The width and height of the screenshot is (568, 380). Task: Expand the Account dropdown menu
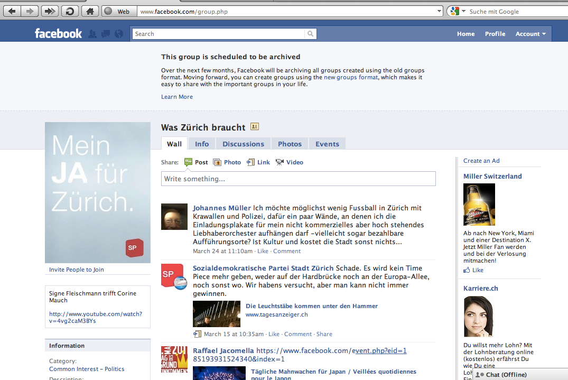pyautogui.click(x=530, y=34)
